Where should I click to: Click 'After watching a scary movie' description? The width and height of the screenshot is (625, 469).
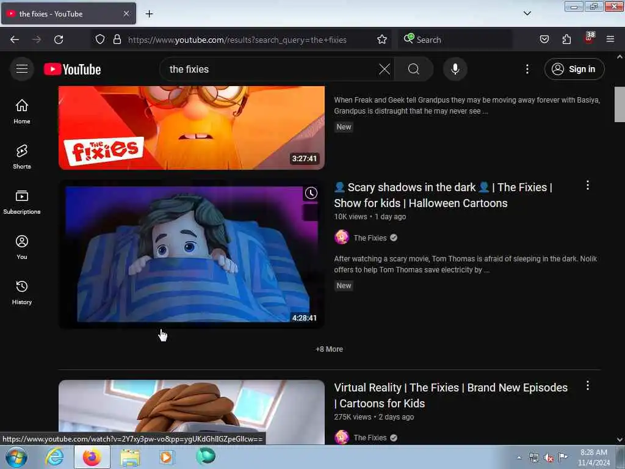click(465, 264)
